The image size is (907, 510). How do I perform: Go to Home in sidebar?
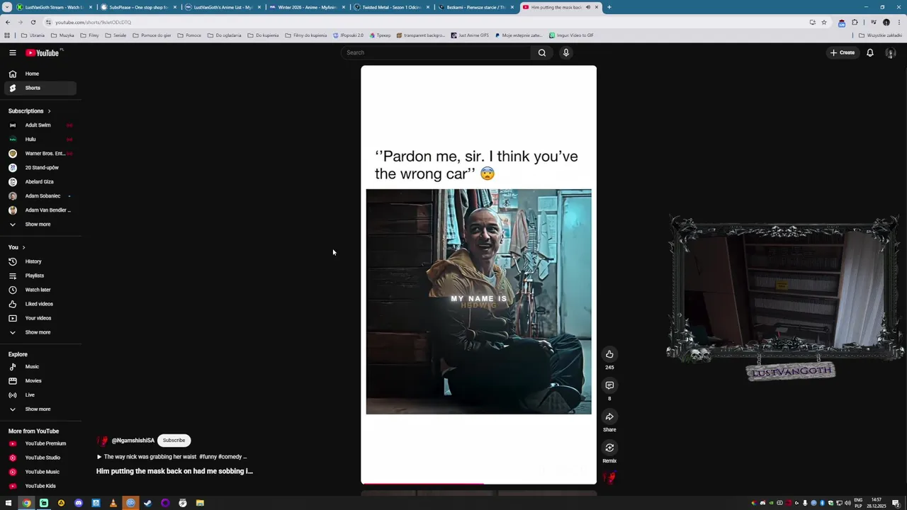click(40, 74)
